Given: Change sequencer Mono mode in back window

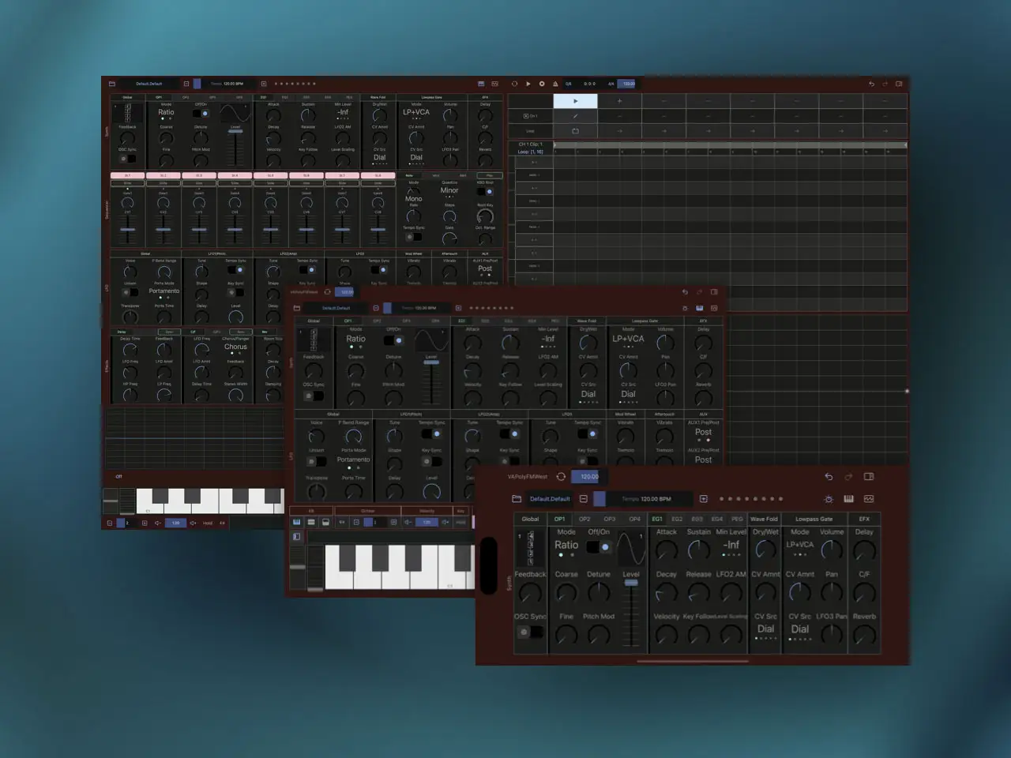Looking at the screenshot, I should (414, 199).
